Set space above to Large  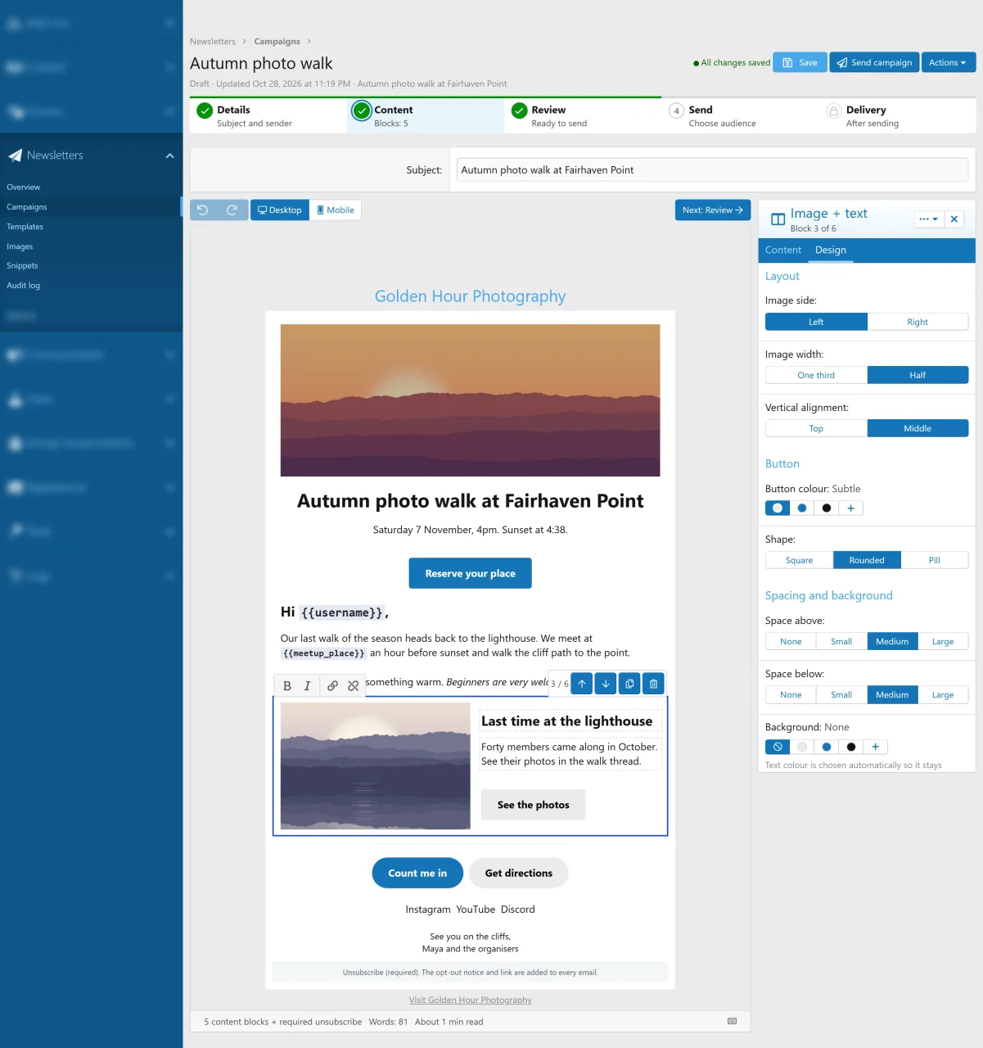point(943,641)
